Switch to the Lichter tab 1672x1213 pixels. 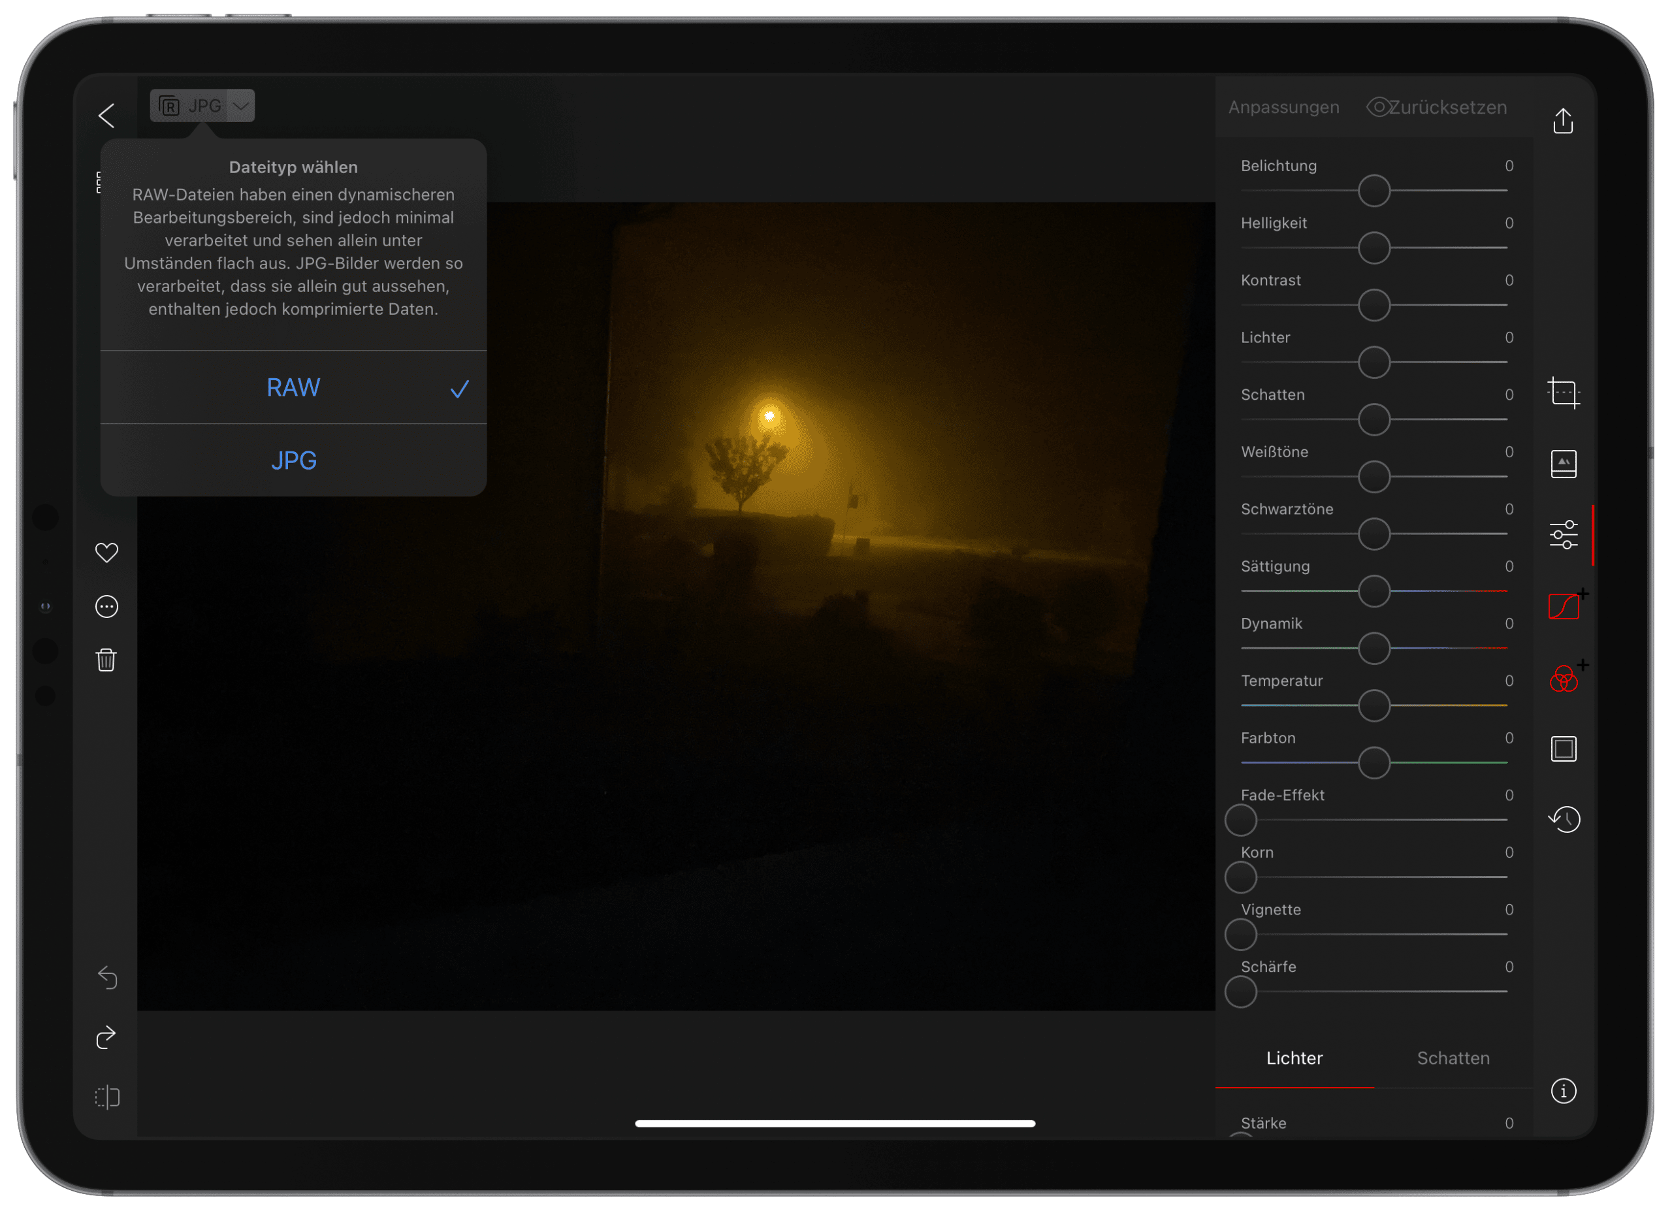pos(1294,1059)
